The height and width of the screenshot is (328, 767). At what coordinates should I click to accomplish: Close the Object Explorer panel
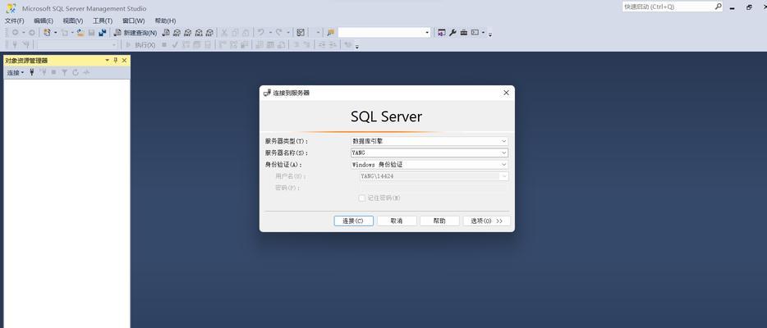(124, 61)
